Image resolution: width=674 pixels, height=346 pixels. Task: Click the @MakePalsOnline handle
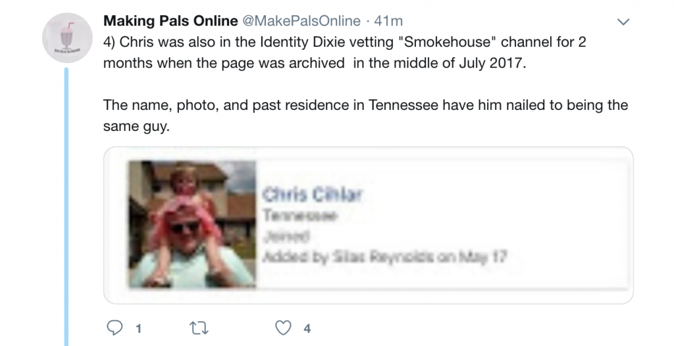tap(301, 20)
